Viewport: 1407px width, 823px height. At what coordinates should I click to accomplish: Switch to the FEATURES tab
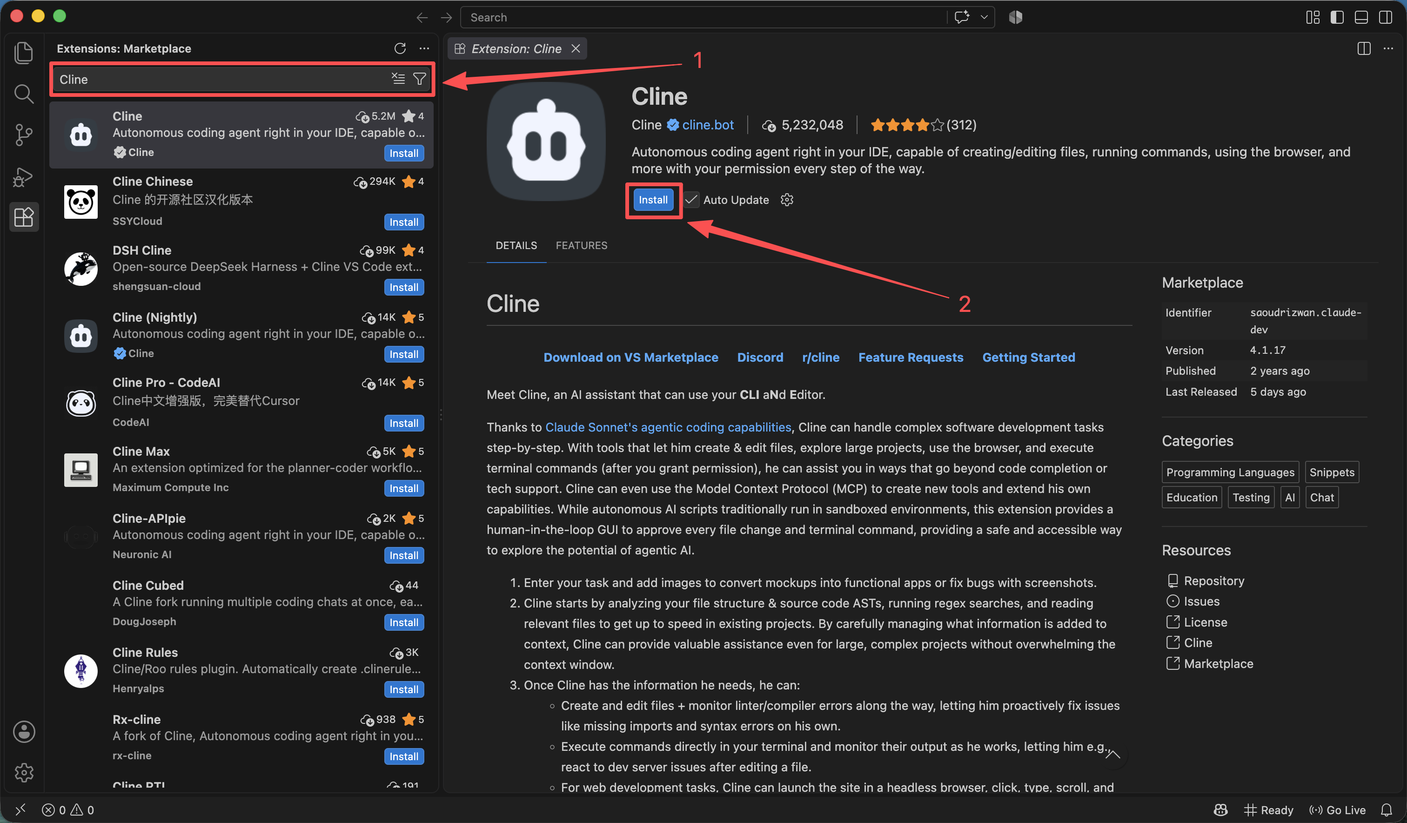(x=581, y=245)
